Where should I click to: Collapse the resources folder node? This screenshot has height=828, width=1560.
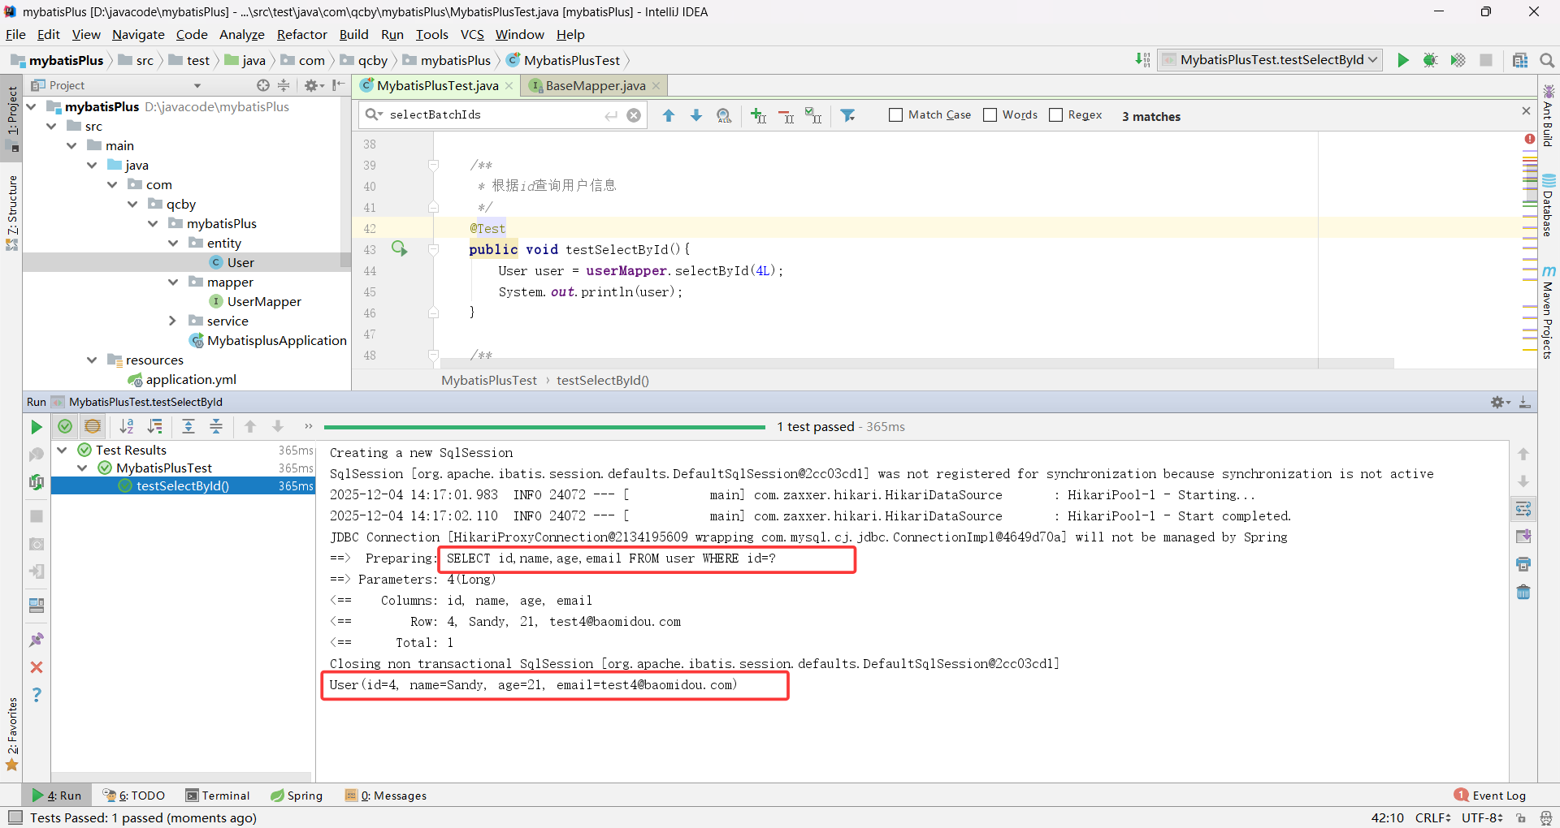[92, 360]
